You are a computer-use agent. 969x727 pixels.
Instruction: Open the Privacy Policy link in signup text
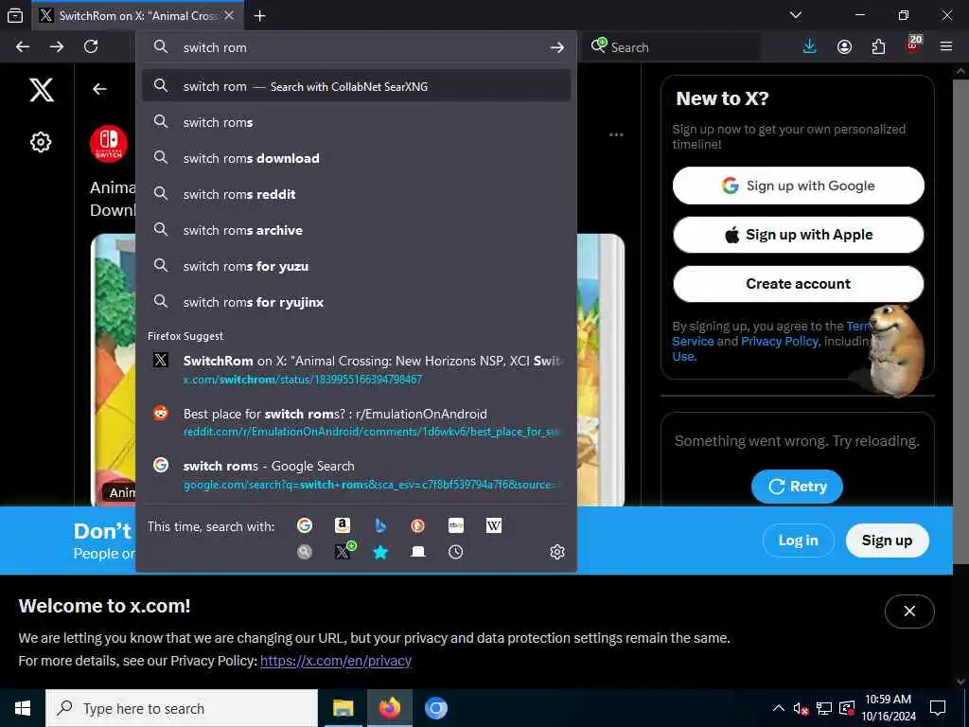[780, 341]
